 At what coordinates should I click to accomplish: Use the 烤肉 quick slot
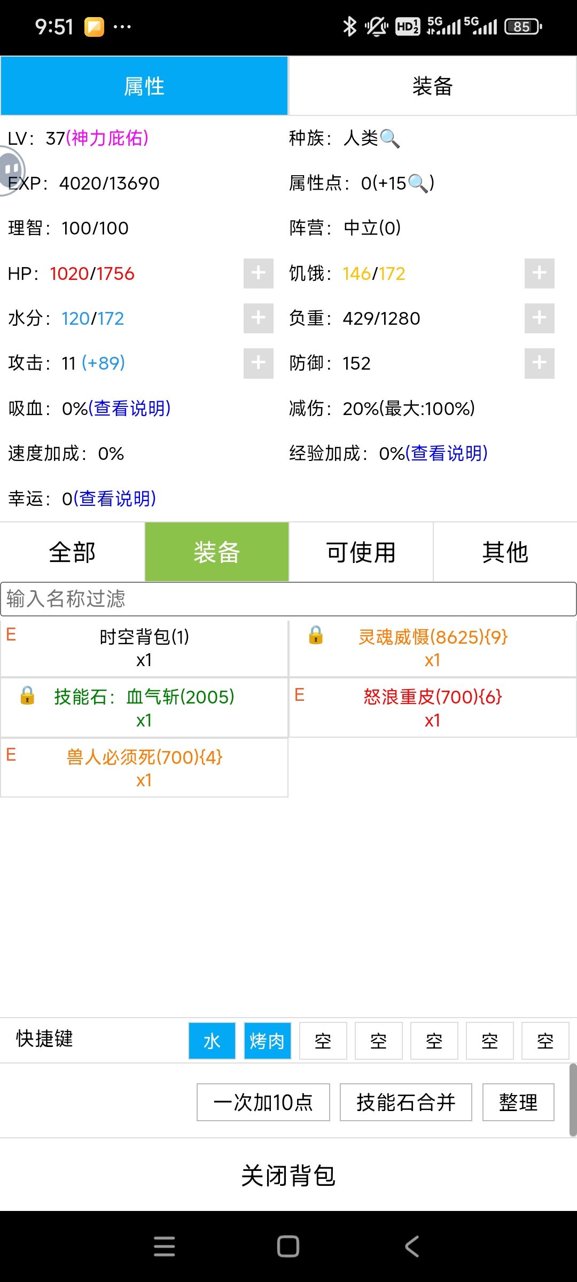coord(268,1041)
